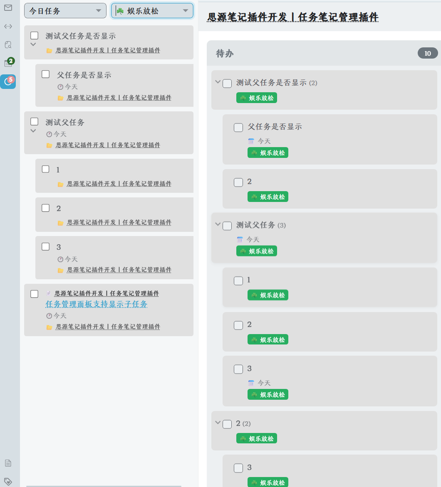The image size is (441, 487).
Task: Click 娱乐放松 tag on subtask 1 card
Action: pos(268,295)
